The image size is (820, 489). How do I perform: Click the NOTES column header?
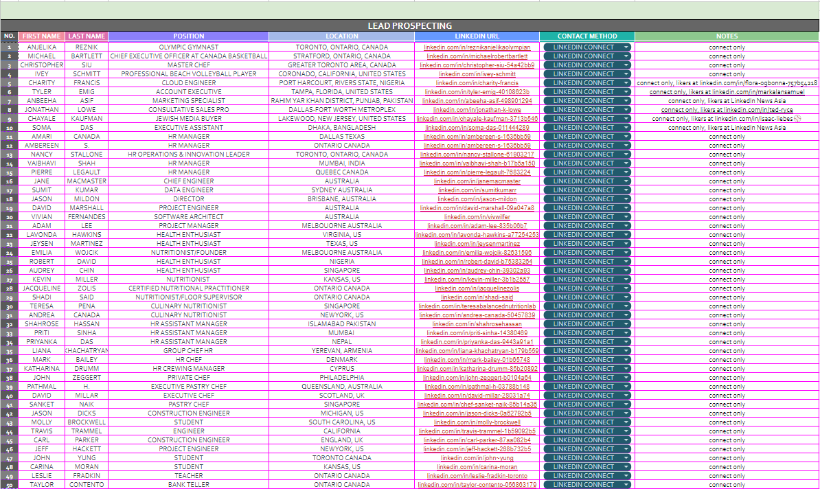coord(727,36)
